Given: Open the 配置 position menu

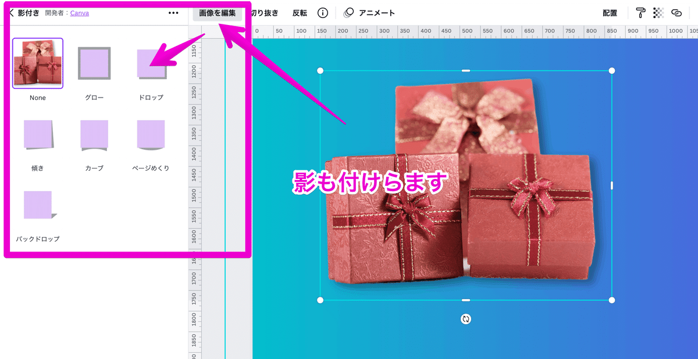Looking at the screenshot, I should pyautogui.click(x=610, y=13).
